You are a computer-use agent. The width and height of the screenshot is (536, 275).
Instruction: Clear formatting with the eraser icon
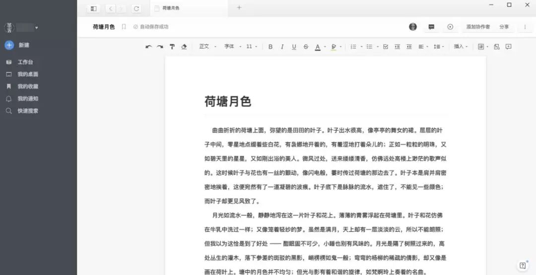point(184,47)
